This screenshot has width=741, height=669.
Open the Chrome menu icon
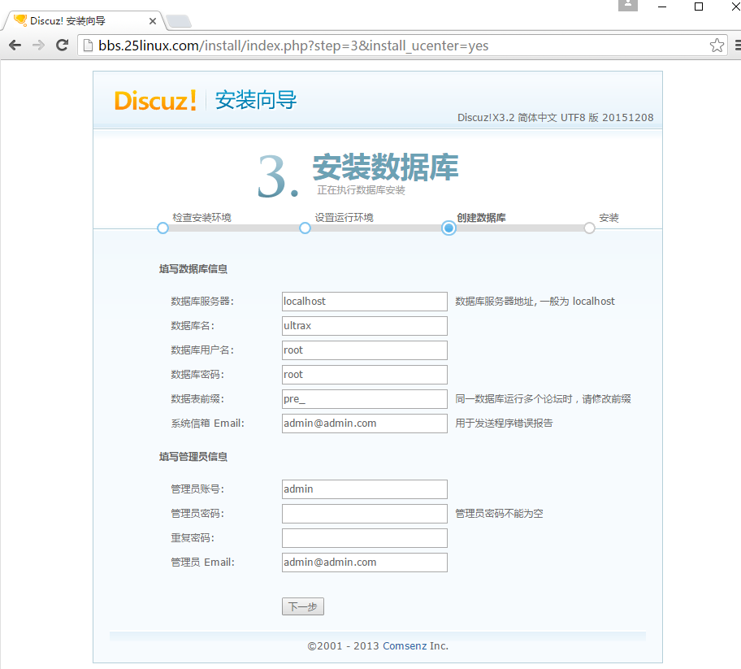coord(738,46)
